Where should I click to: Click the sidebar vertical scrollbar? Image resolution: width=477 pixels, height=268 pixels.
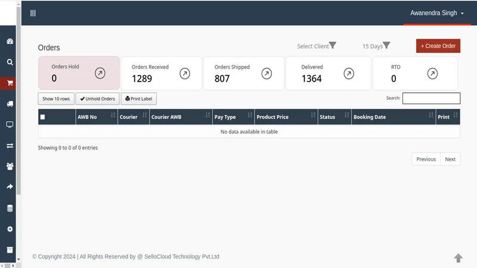[x=18, y=100]
